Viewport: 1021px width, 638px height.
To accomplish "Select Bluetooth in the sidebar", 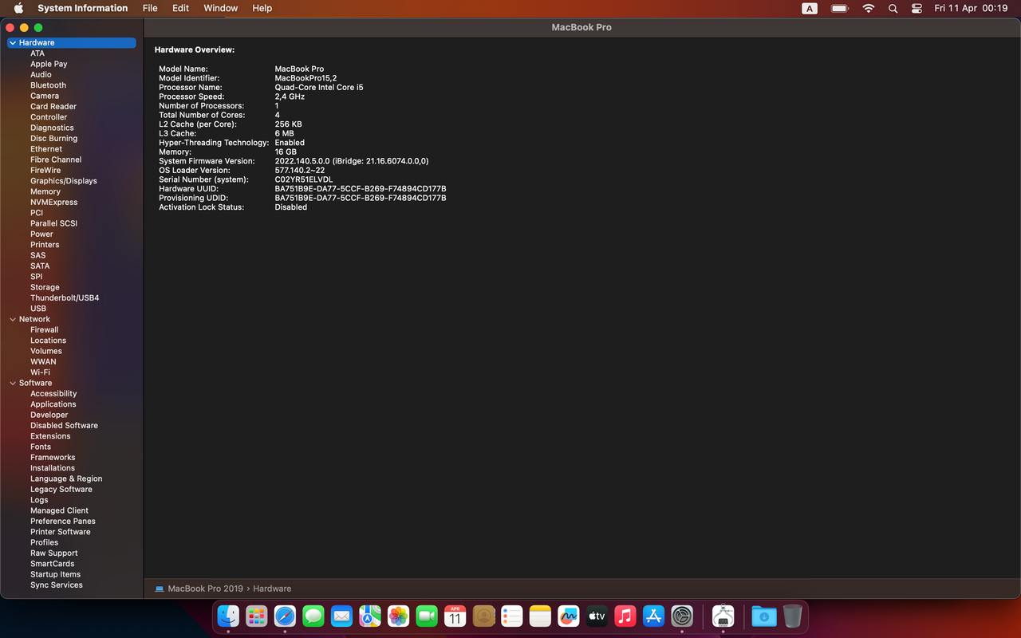I will click(x=48, y=85).
